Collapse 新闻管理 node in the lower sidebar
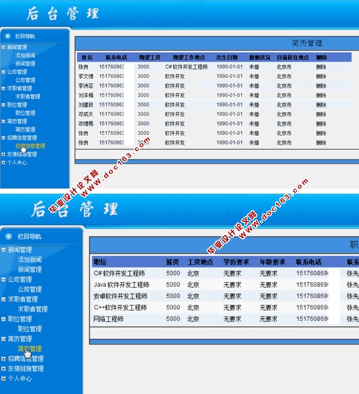Screen dimensions: 359x394 (x=4, y=250)
